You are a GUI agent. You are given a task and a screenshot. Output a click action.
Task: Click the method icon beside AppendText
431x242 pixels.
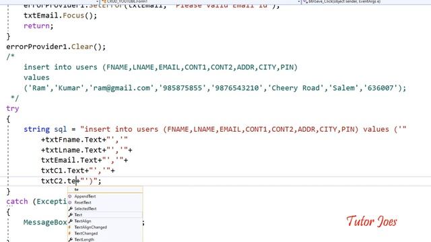[70, 196]
